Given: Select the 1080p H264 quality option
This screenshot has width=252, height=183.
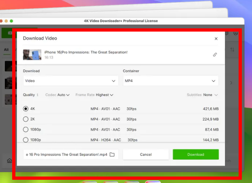Looking at the screenshot, I should pos(26,140).
